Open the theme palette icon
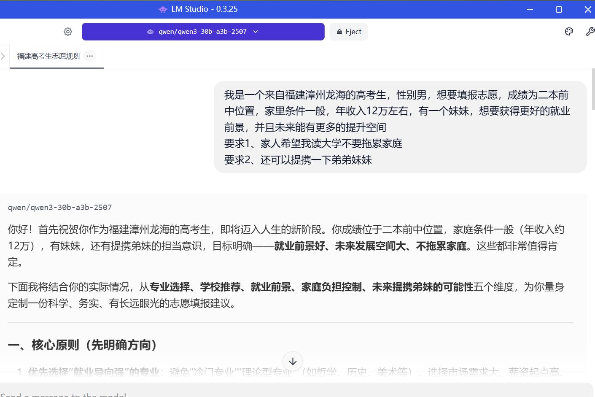The image size is (595, 397). click(569, 32)
